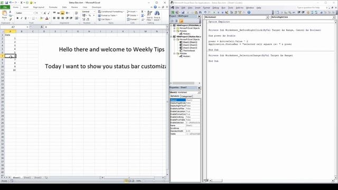Click the insert function fx button

click(x=42, y=27)
